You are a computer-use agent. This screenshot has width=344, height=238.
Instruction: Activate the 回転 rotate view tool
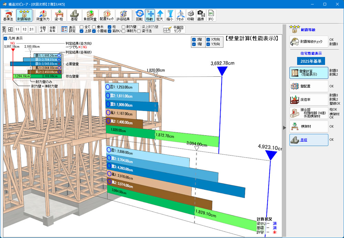pos(139,16)
